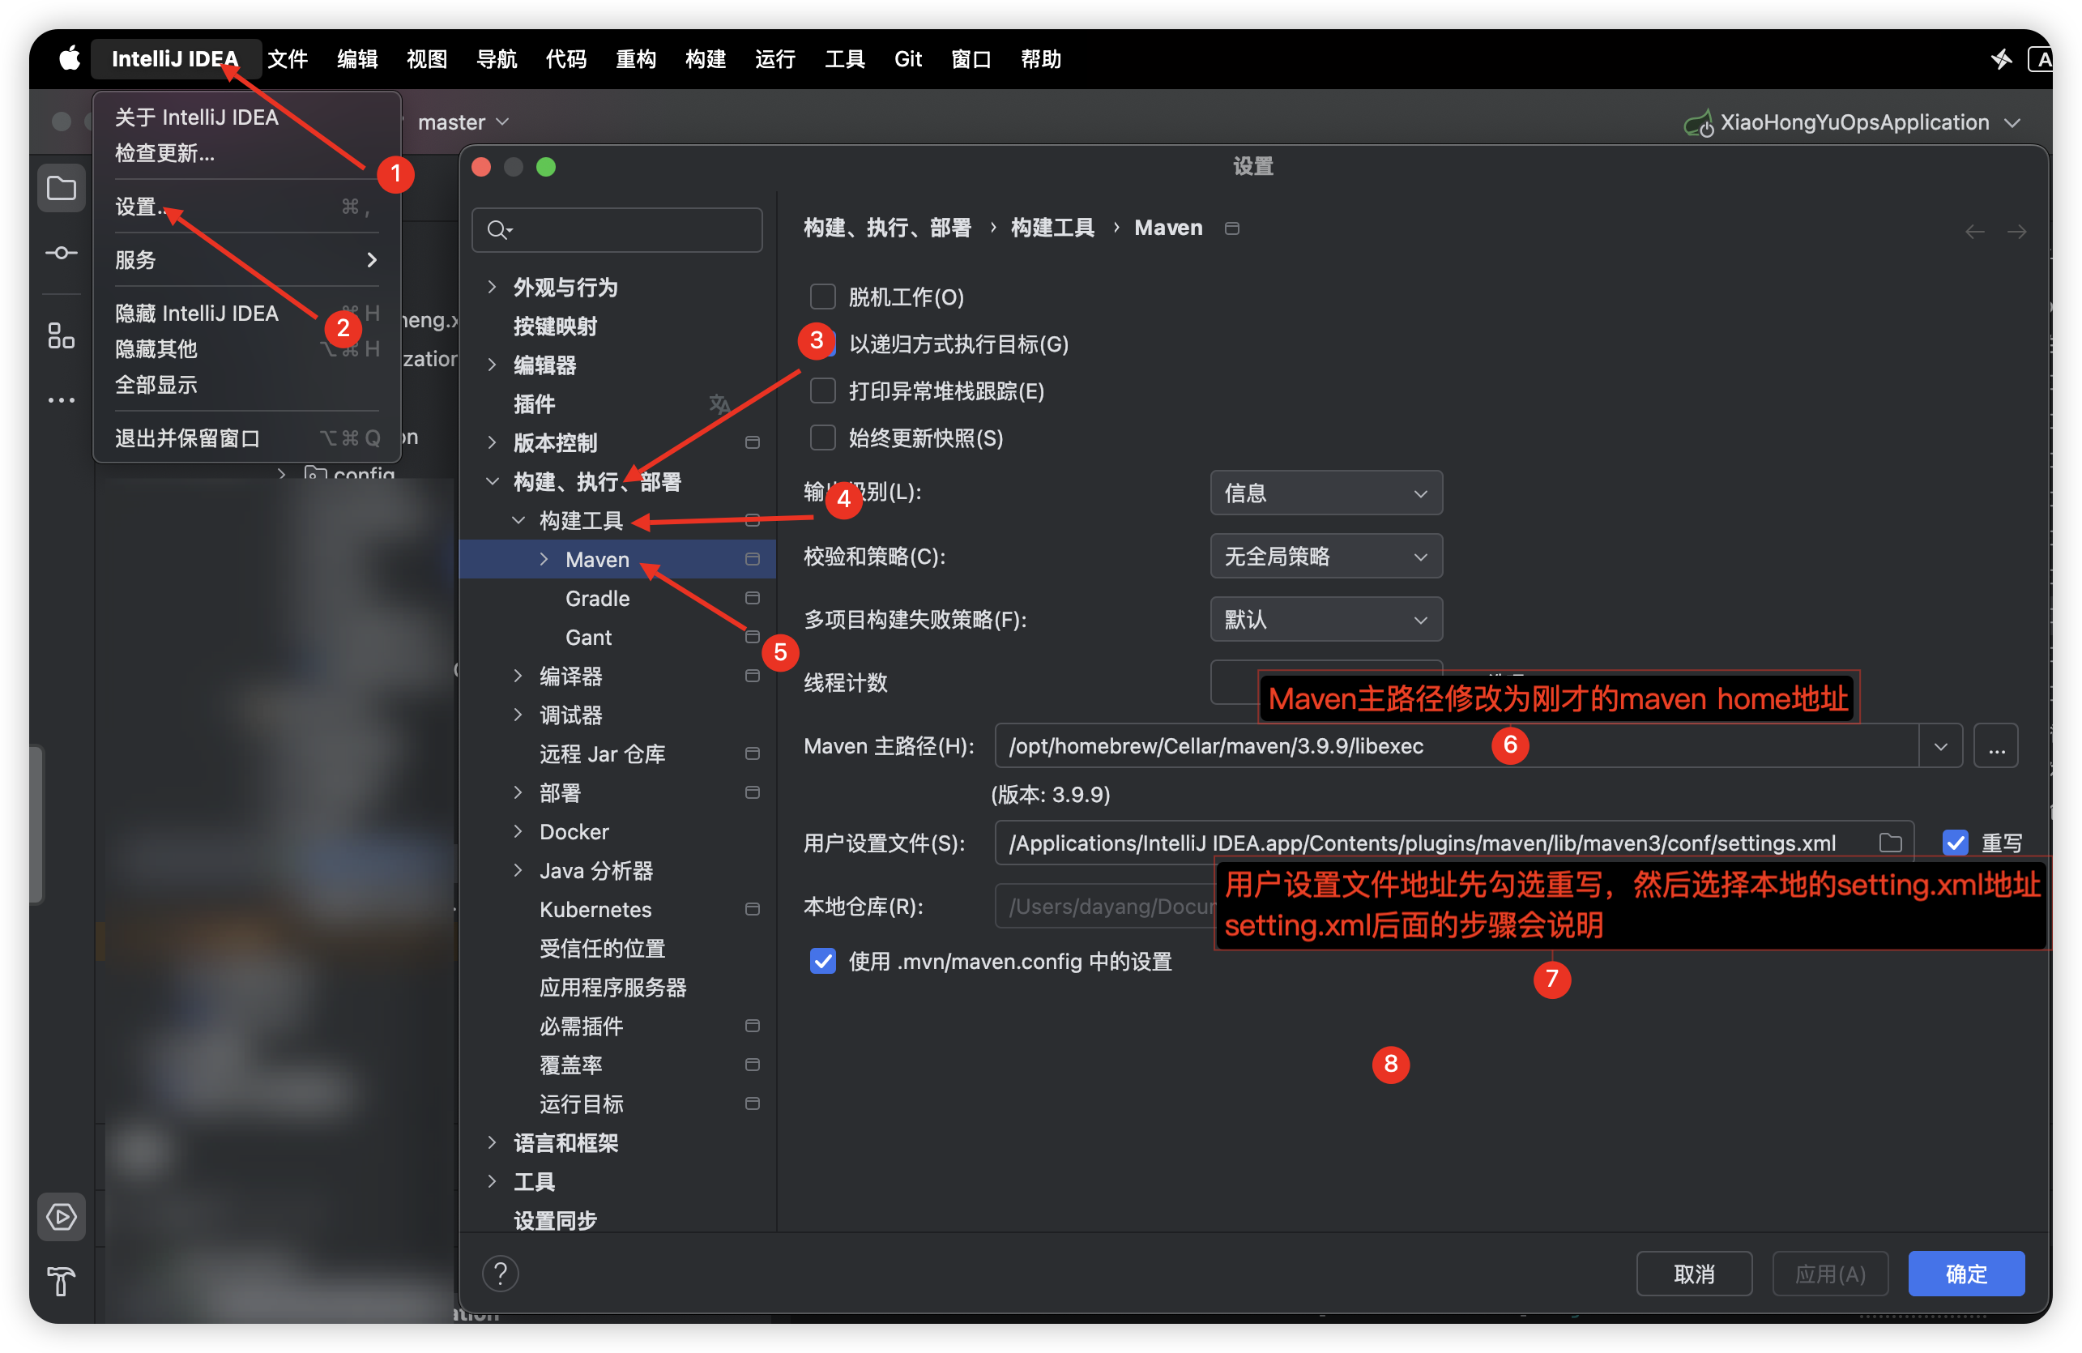Enable the 打印异常堆栈跟踪 checkbox
This screenshot has height=1353, width=2082.
coord(822,391)
